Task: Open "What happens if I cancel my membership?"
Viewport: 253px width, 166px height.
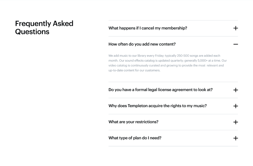Action: [148, 28]
